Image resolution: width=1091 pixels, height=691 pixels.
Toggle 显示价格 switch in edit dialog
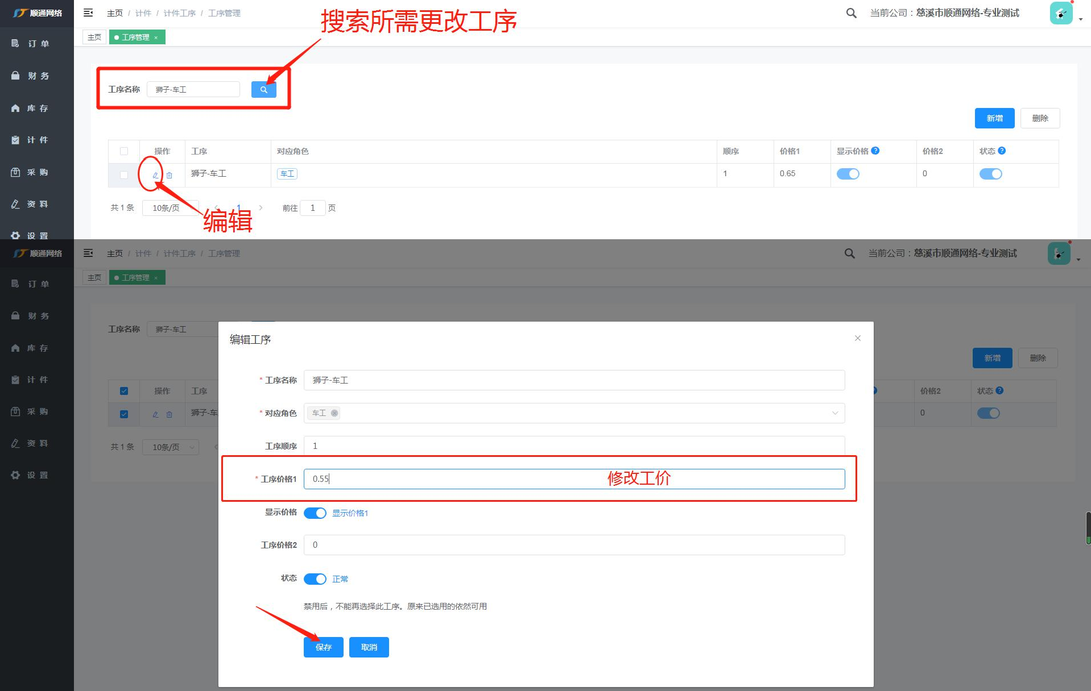(315, 513)
